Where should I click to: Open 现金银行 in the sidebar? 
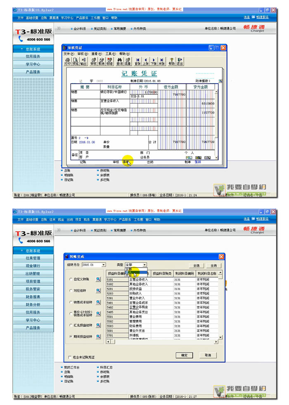click(x=33, y=266)
